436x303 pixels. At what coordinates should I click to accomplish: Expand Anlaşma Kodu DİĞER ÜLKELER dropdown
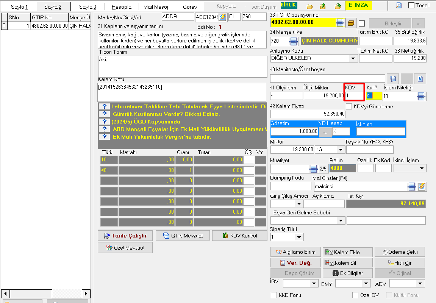(x=353, y=58)
